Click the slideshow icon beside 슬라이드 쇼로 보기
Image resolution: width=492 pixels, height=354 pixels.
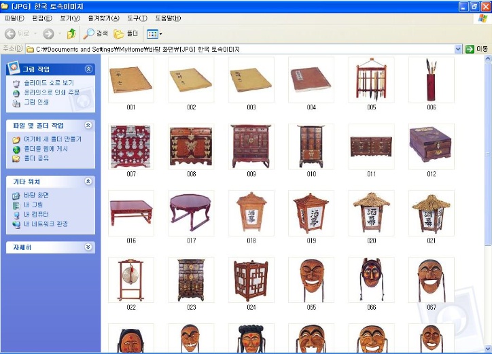click(16, 84)
